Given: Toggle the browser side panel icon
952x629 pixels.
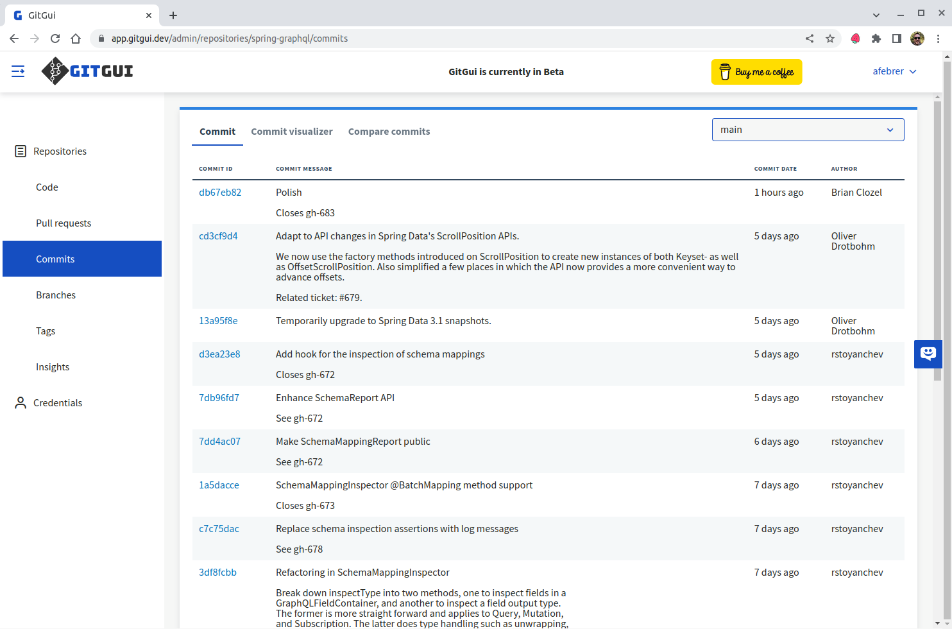Looking at the screenshot, I should 897,39.
